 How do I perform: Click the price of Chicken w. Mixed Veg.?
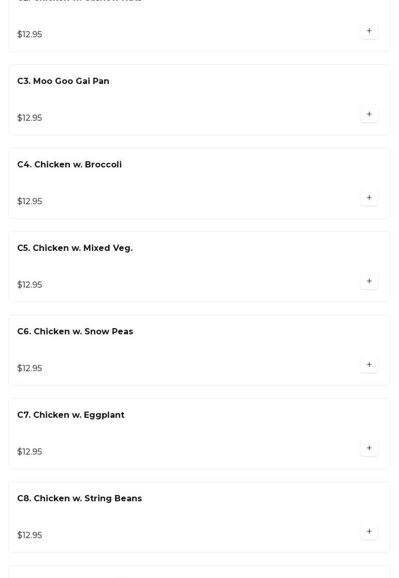(30, 285)
